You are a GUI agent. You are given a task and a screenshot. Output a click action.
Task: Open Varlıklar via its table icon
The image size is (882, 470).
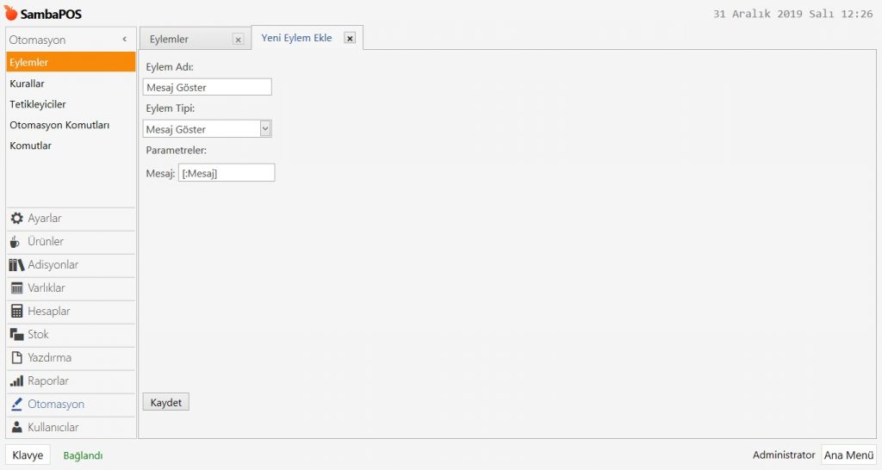pos(16,288)
